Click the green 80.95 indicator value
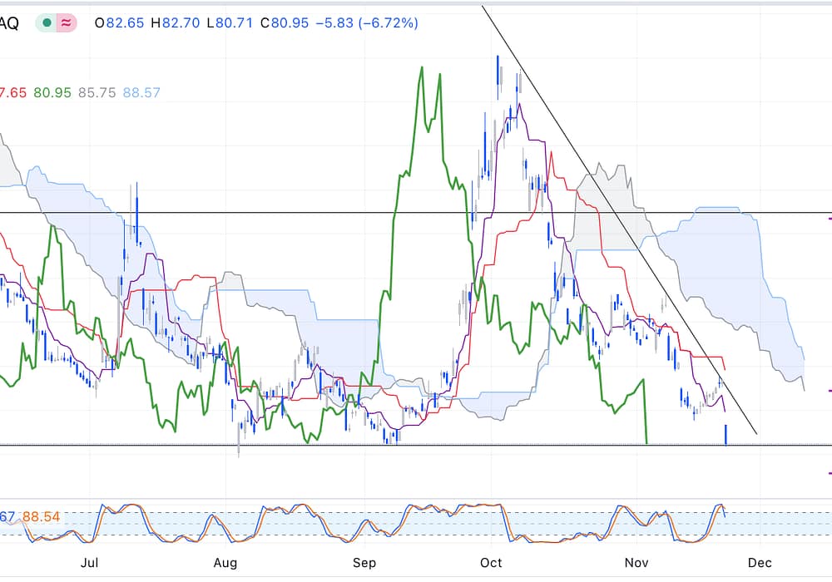832x582 pixels. (51, 93)
